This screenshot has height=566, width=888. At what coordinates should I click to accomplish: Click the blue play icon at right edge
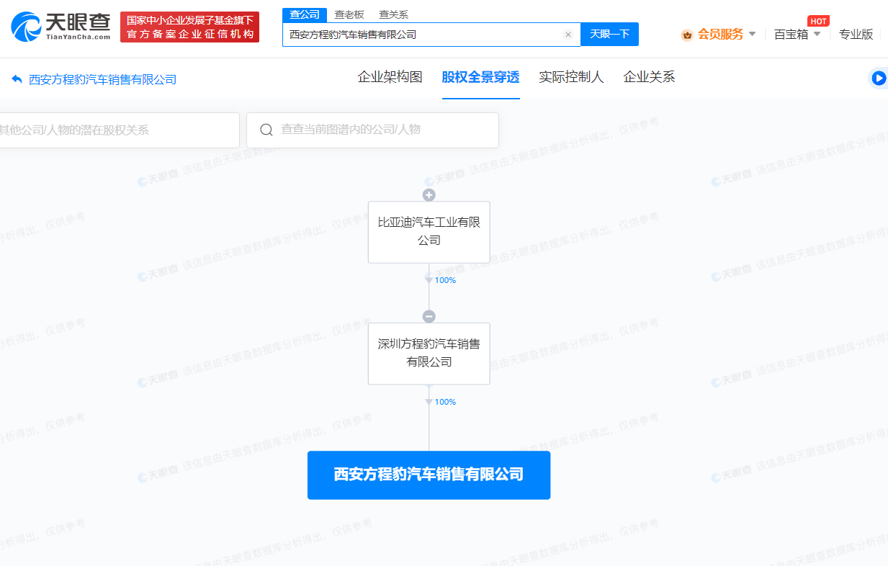pyautogui.click(x=879, y=78)
